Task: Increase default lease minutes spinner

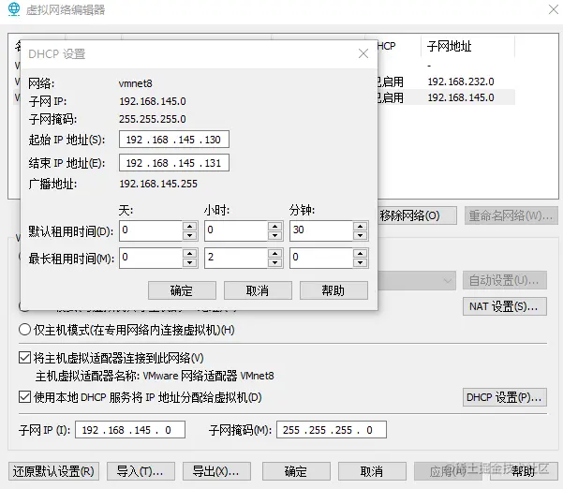Action: [360, 226]
